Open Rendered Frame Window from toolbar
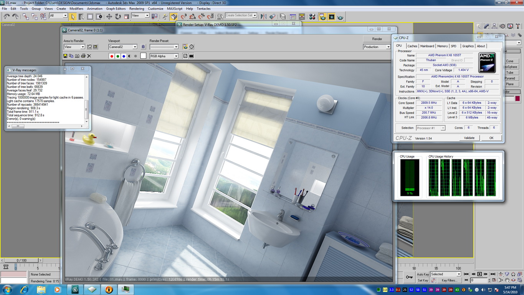 tap(331, 17)
